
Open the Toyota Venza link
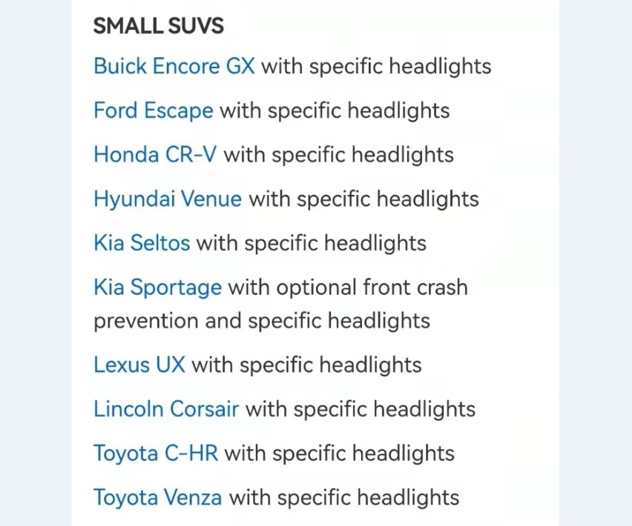(157, 497)
